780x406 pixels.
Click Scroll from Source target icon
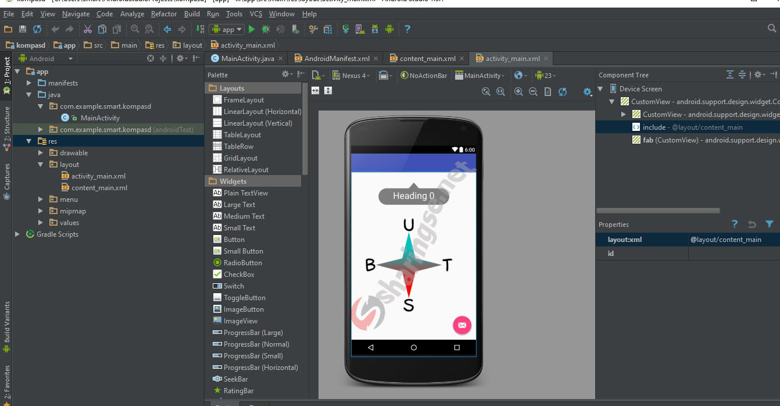[151, 58]
